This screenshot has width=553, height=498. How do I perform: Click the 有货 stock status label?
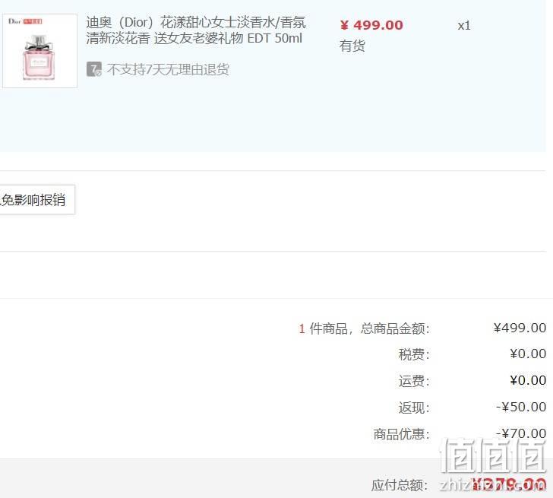pyautogui.click(x=352, y=46)
